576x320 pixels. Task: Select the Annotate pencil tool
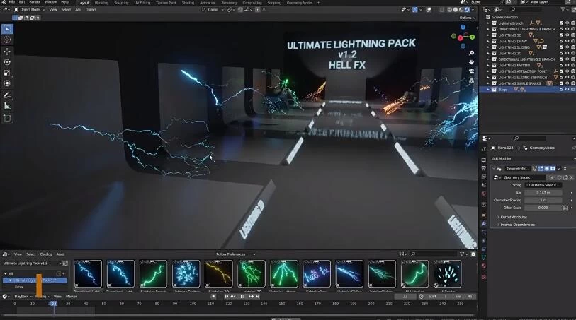7,95
